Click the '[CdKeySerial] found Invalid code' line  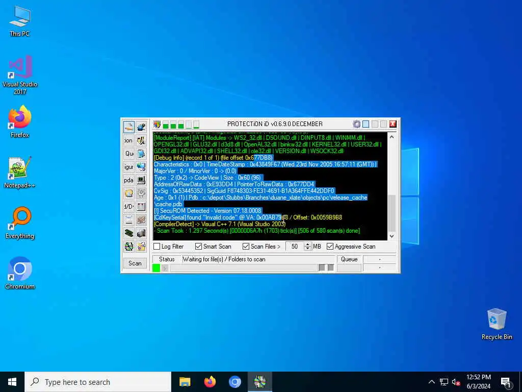coord(248,217)
